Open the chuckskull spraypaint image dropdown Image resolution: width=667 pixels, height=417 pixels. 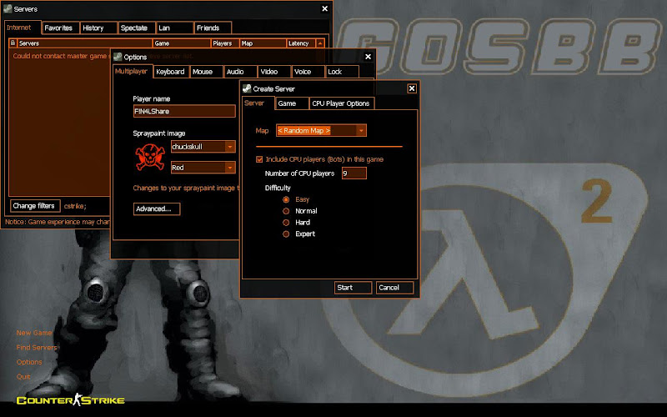[203, 147]
